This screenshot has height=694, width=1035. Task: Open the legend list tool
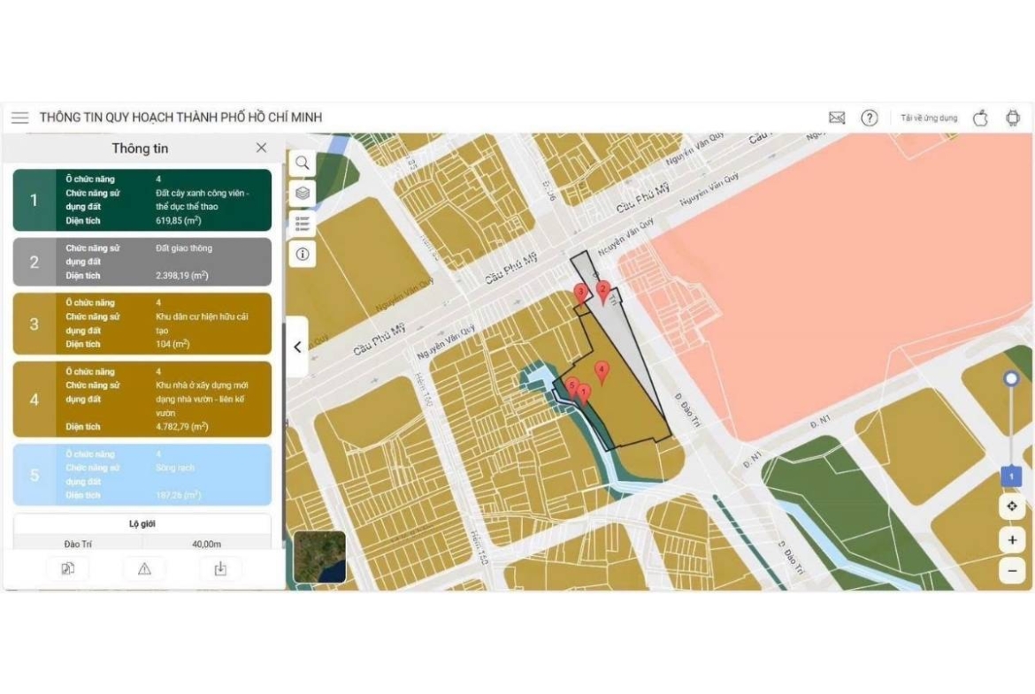point(303,224)
